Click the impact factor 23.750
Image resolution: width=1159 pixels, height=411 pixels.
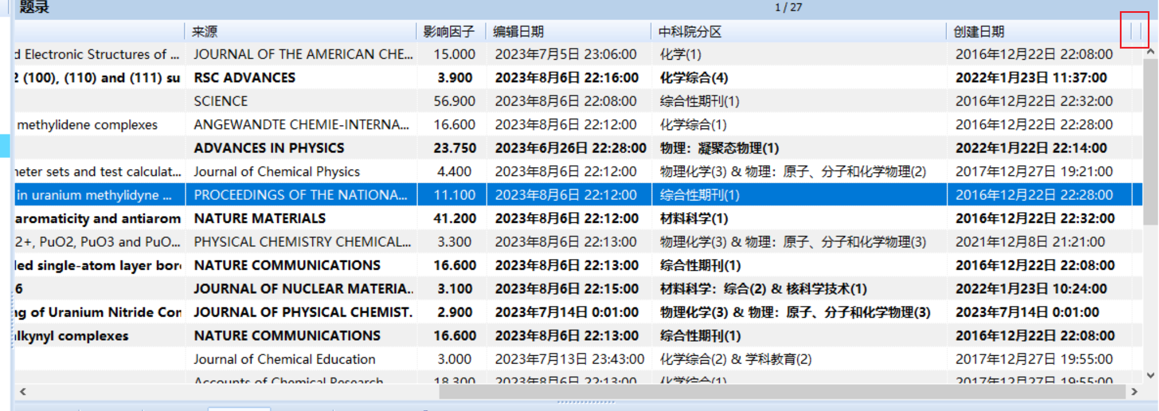tap(454, 148)
